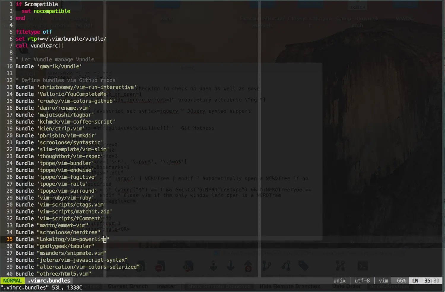Click the Git Flow icon in SourceTree
This screenshot has width=445, height=292.
[340, 266]
